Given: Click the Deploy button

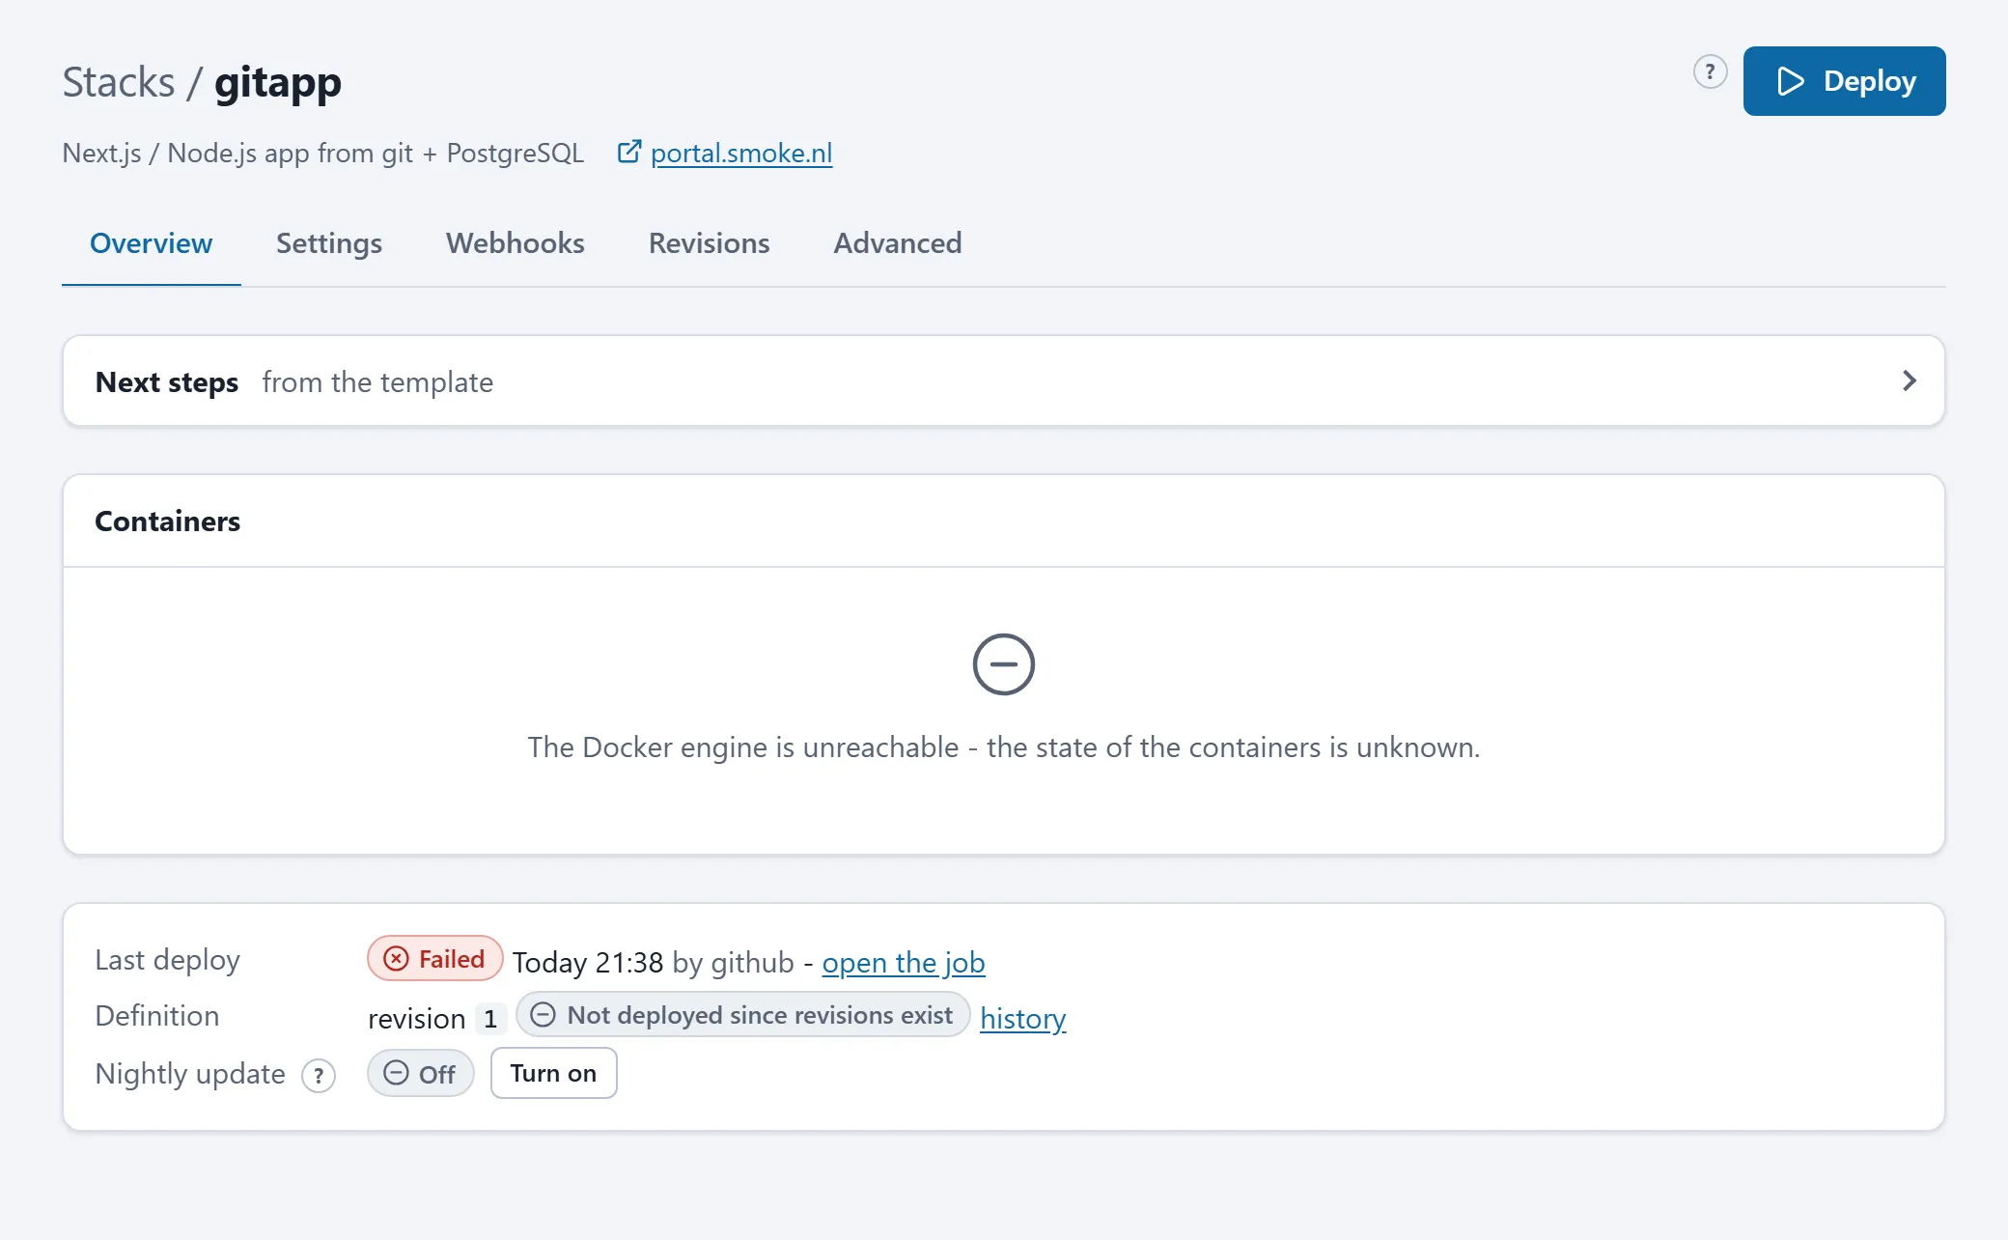Looking at the screenshot, I should [x=1844, y=81].
